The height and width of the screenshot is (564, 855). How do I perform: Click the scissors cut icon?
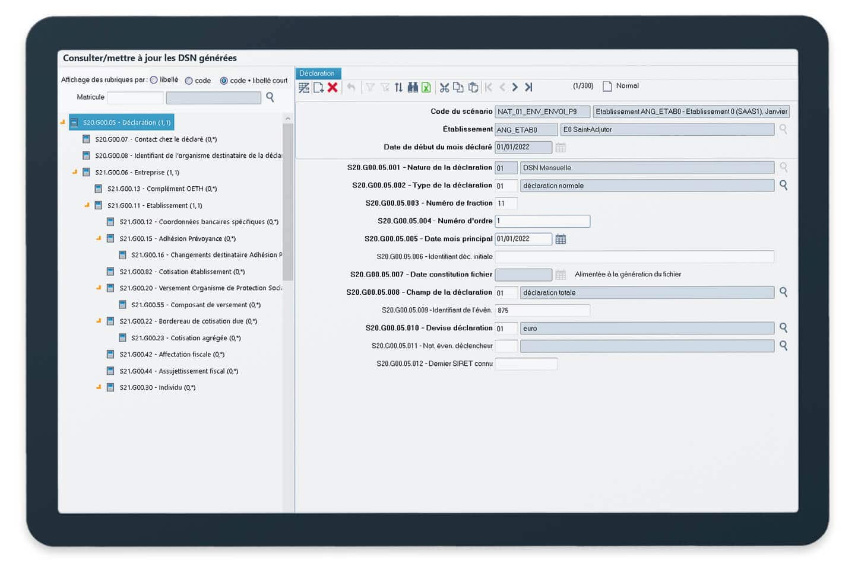coord(444,87)
